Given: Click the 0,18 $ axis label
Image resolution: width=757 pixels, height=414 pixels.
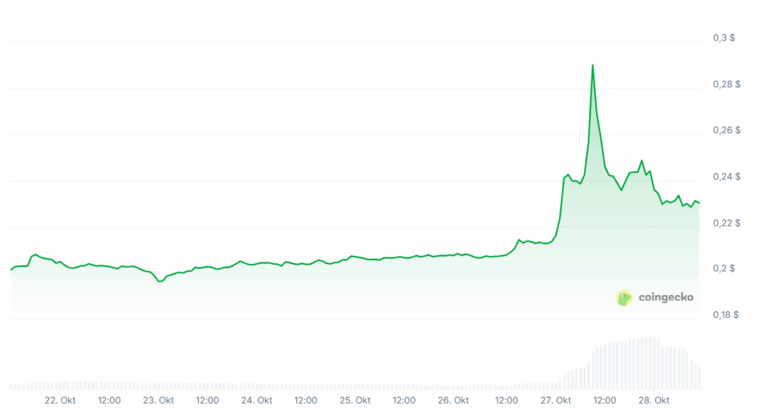Looking at the screenshot, I should pos(725,315).
